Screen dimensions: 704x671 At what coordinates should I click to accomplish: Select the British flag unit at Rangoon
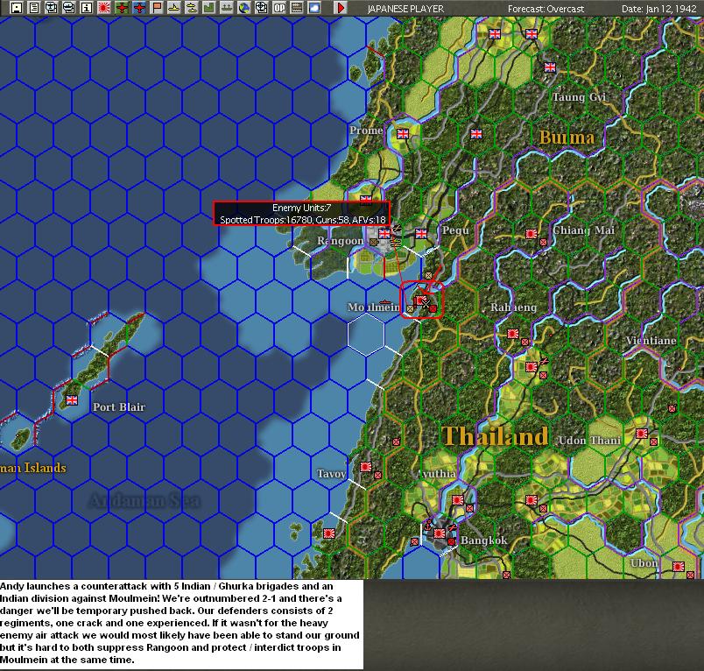click(384, 234)
